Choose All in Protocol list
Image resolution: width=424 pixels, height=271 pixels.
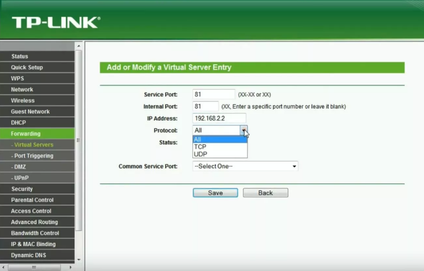220,140
